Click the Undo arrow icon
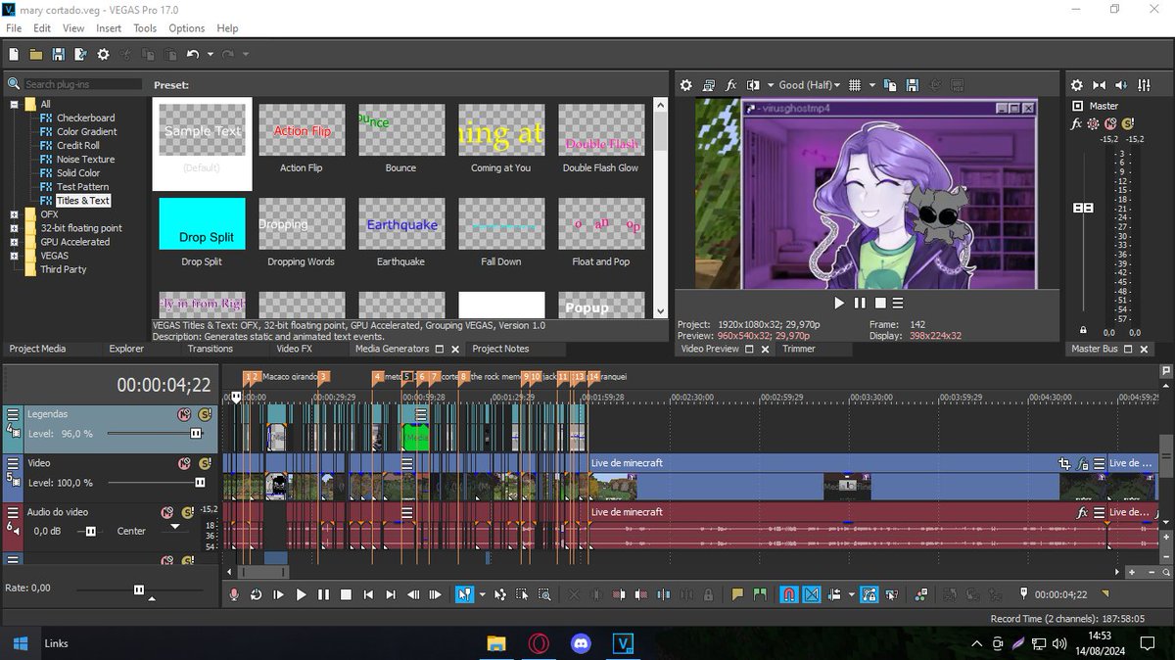The height and width of the screenshot is (660, 1175). coord(193,54)
